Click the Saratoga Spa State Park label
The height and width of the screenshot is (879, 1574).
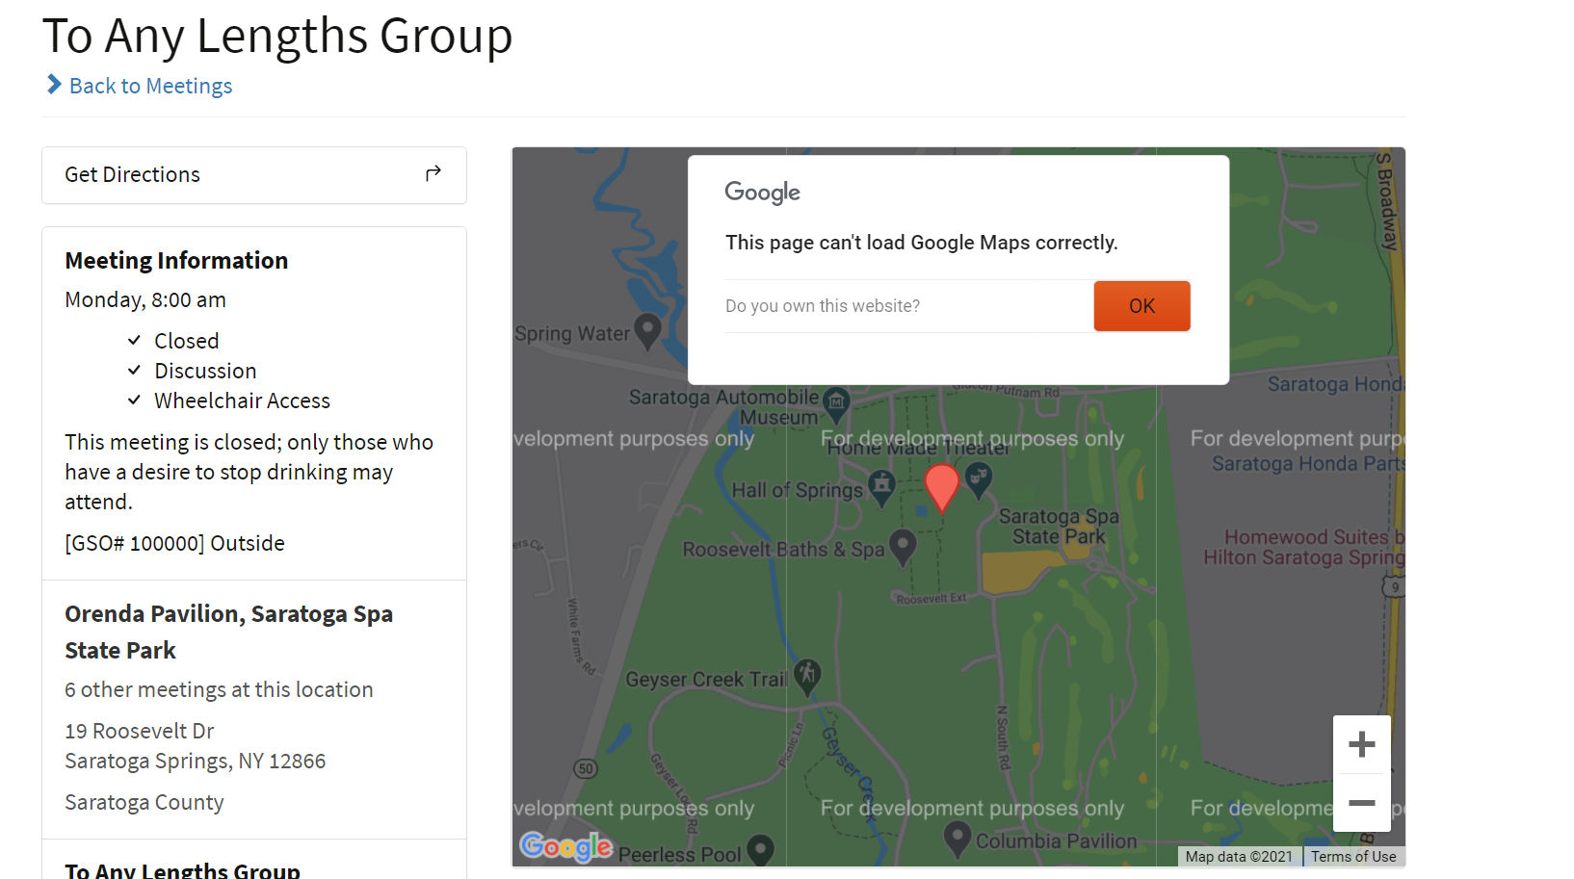(x=1059, y=526)
